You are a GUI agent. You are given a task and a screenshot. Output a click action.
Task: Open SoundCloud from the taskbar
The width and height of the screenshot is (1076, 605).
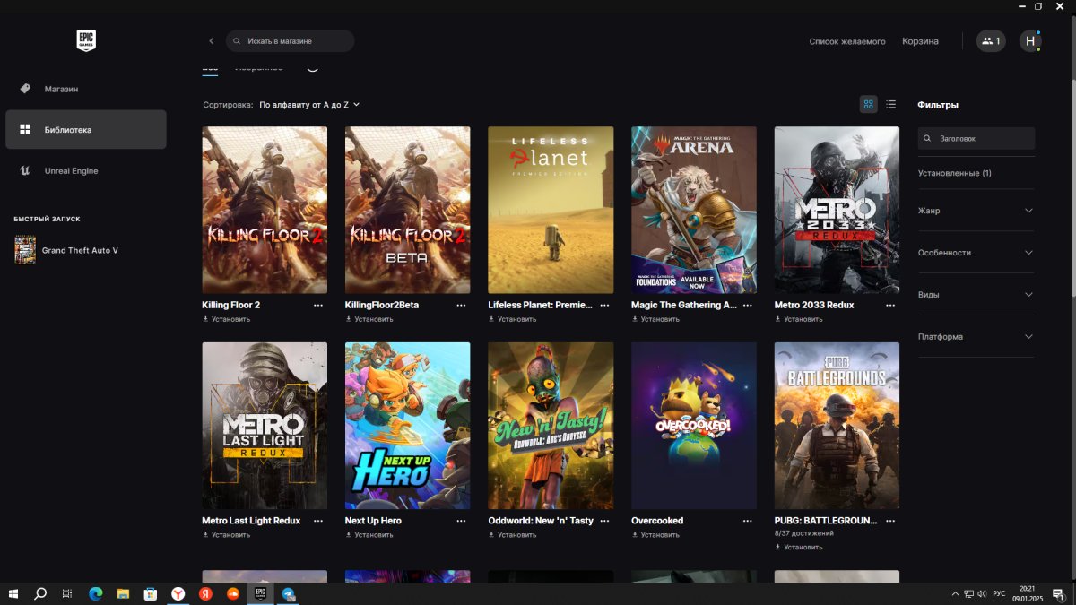233,593
